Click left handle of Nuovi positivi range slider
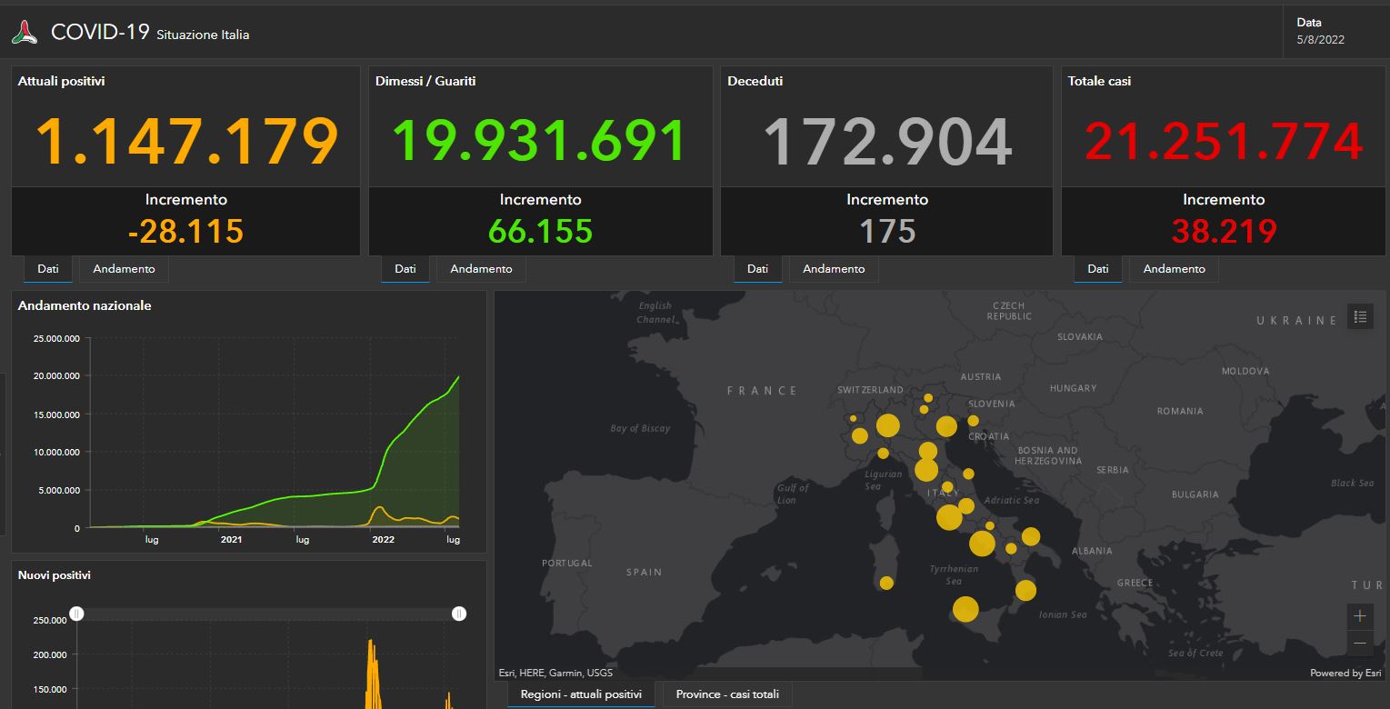 pos(77,614)
